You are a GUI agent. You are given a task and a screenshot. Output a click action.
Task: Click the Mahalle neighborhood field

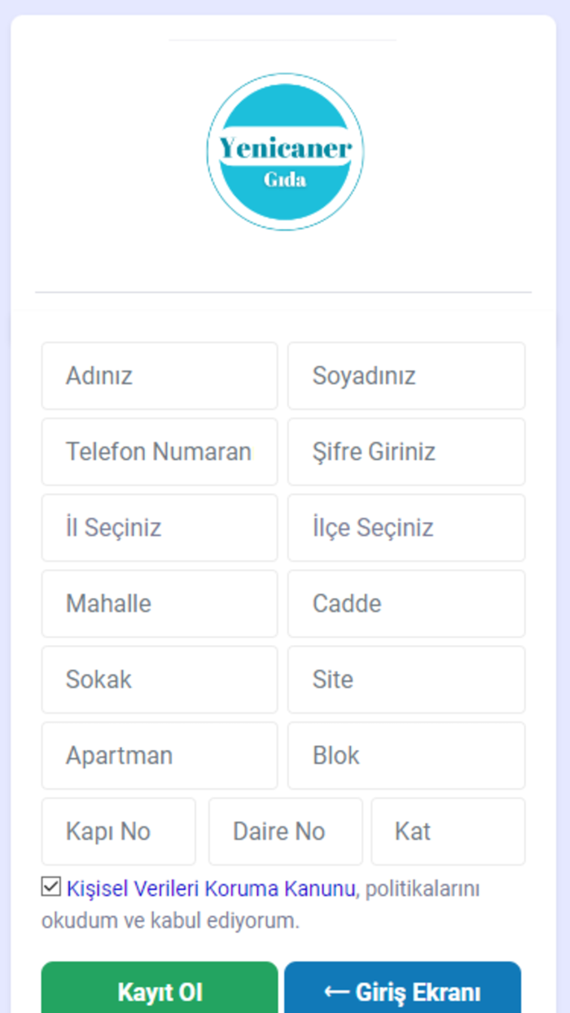coord(159,603)
